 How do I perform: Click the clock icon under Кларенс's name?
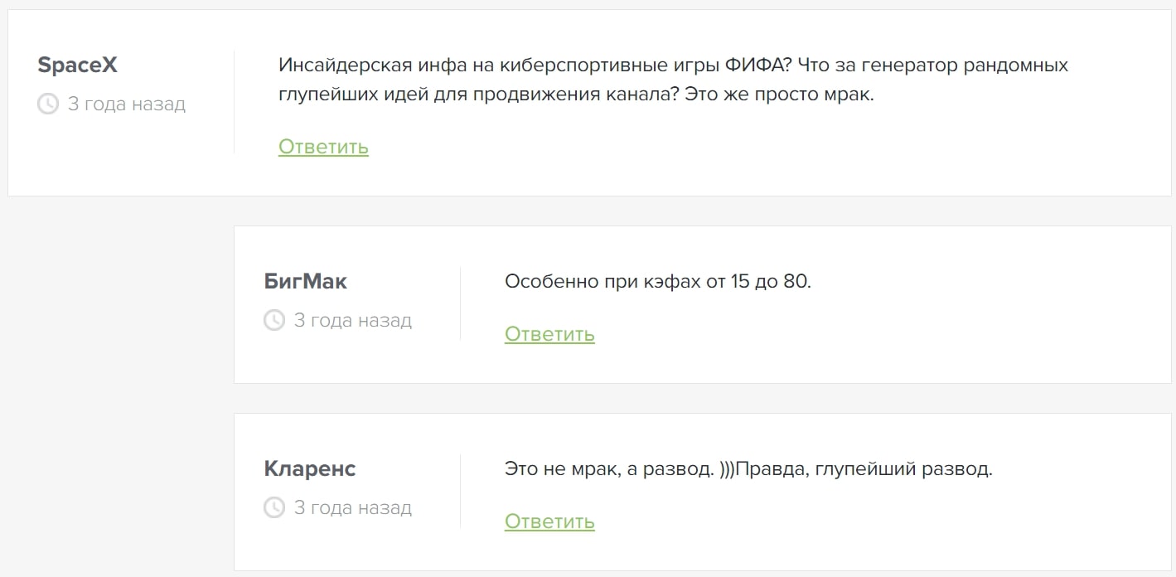pos(274,508)
